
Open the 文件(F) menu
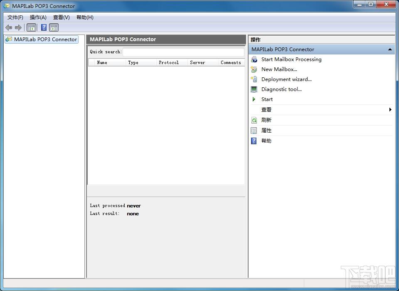point(15,17)
